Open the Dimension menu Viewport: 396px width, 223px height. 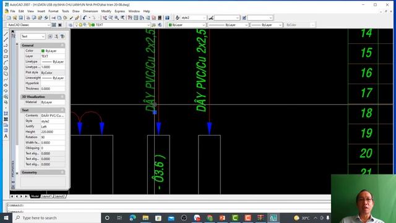click(90, 11)
